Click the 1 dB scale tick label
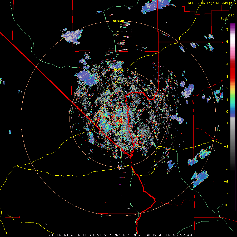This screenshot has width=237, height=237. point(227,100)
